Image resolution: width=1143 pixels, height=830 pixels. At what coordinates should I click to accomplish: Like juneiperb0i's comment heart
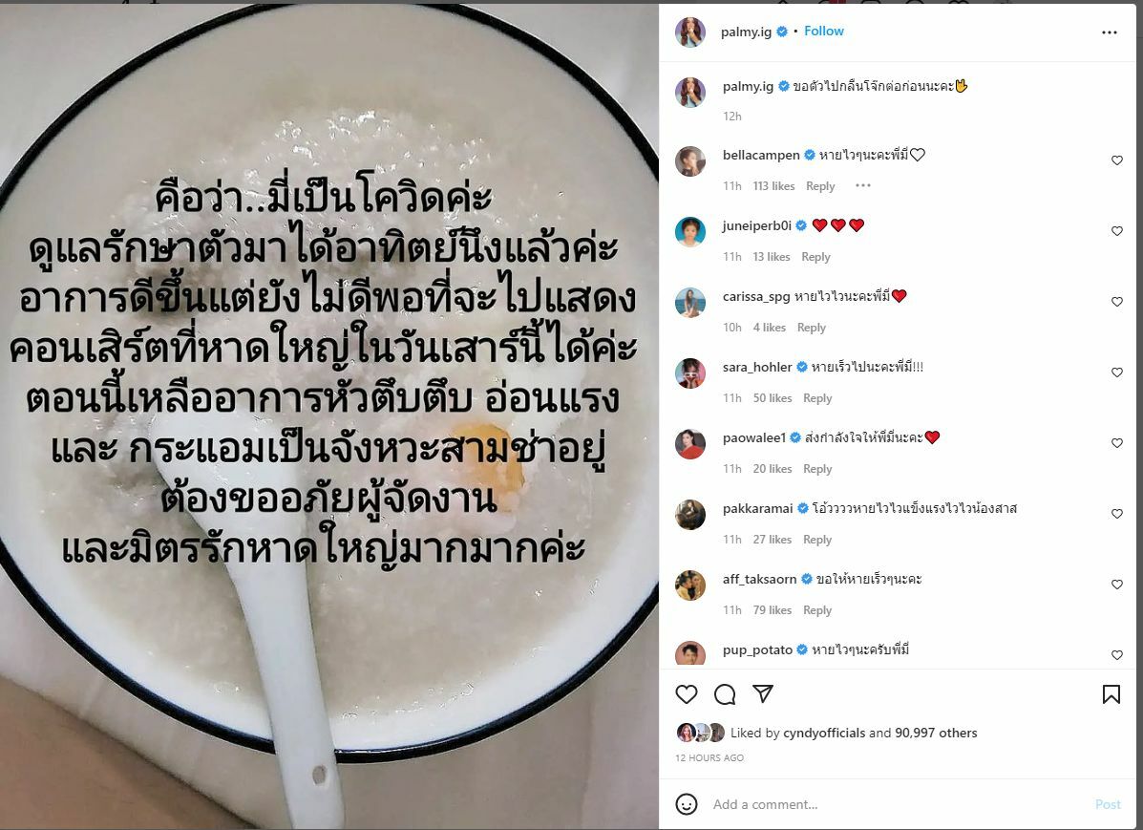tap(1117, 231)
